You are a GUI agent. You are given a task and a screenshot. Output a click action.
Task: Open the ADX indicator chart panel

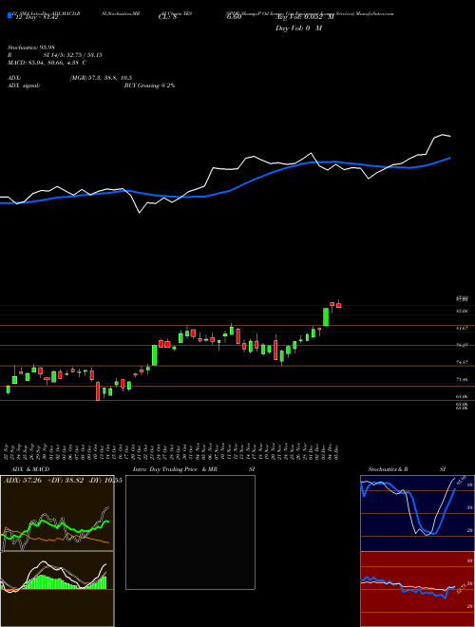pyautogui.click(x=57, y=513)
